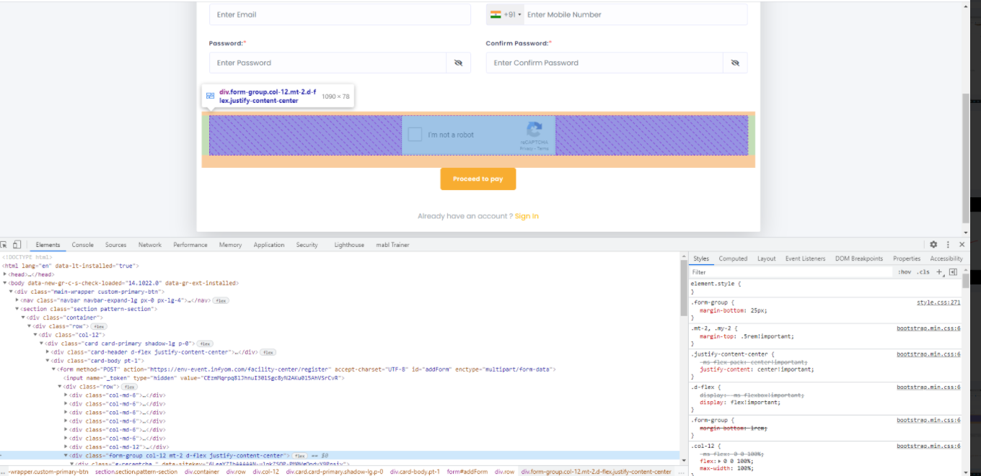981x476 pixels.
Task: Expand the head element in DOM tree
Action: tap(6, 274)
